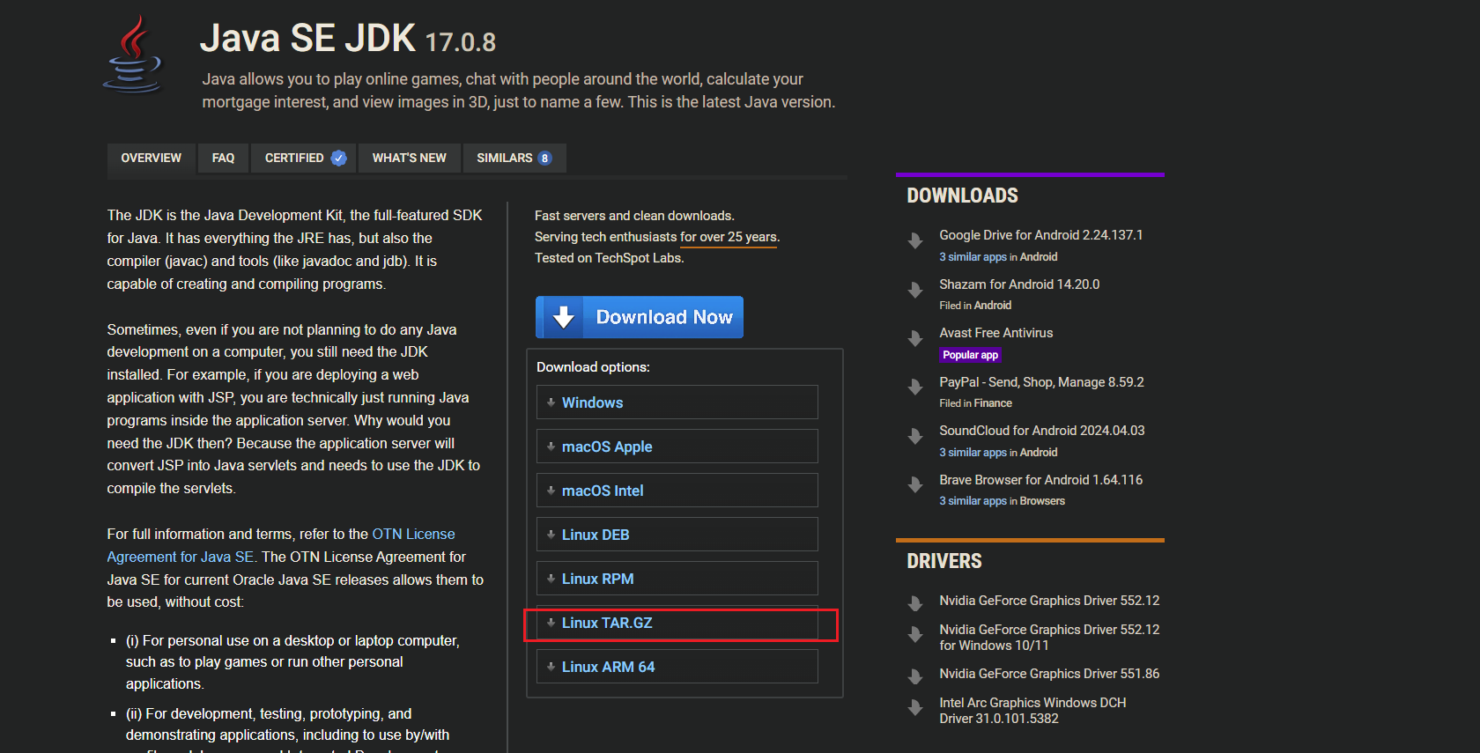Click the Java coffee cup logo
1480x753 pixels.
[134, 55]
